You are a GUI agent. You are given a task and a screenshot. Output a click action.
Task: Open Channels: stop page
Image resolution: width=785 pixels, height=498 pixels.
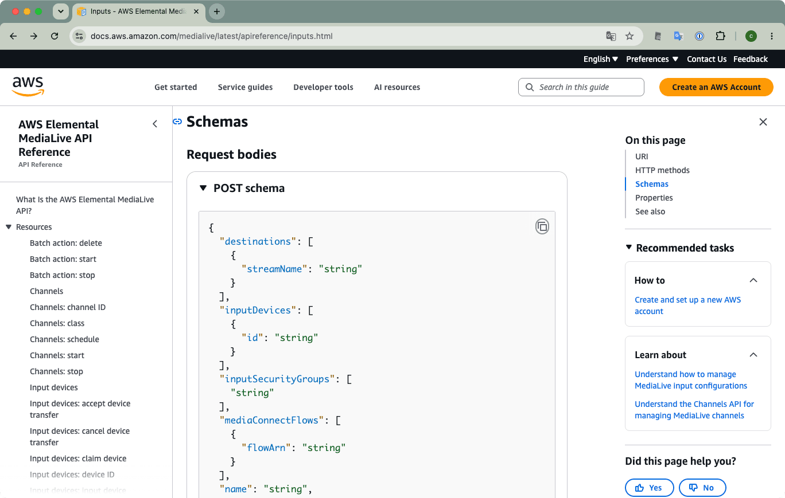click(x=56, y=371)
